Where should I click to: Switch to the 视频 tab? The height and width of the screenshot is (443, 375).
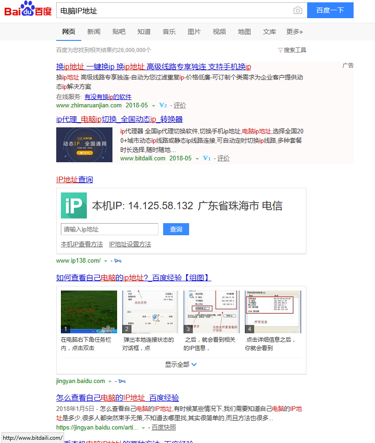coord(219,32)
